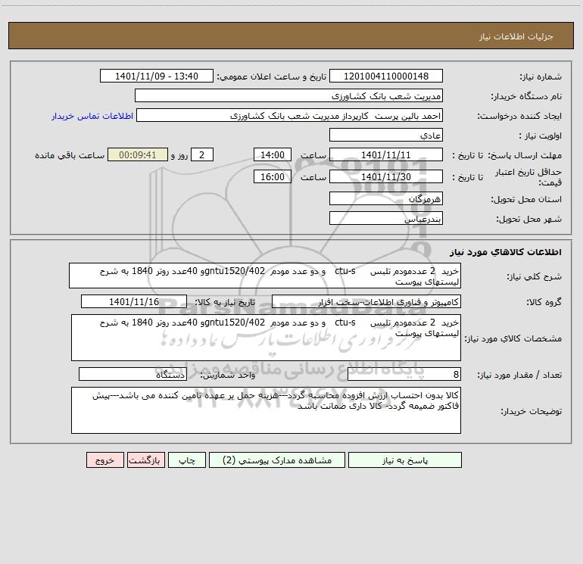Click price validity time 16:00
This screenshot has height=564, width=583.
tap(272, 176)
